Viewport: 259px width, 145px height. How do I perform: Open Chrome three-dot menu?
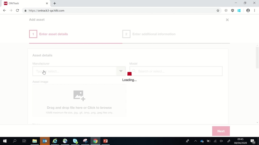[255, 11]
